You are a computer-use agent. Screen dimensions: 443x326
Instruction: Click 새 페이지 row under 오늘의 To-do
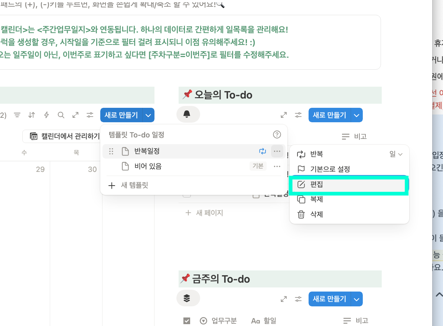[x=209, y=213]
